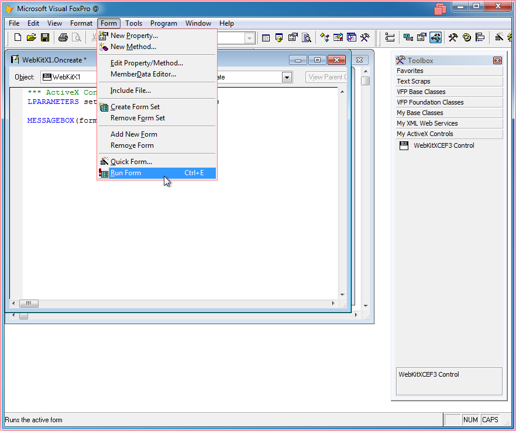Click the code window horizontal scrollbar thumb

(29, 304)
